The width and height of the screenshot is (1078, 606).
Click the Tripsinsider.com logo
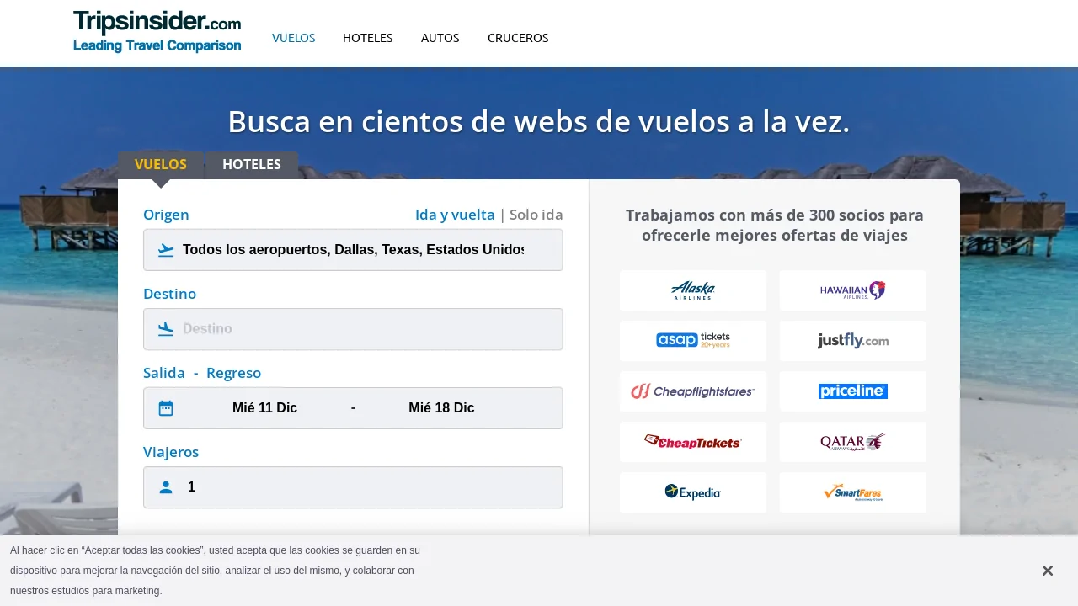point(157,32)
